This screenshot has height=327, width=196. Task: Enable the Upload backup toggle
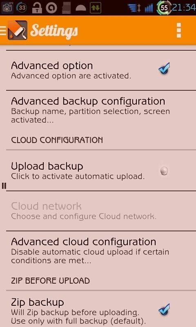164,171
